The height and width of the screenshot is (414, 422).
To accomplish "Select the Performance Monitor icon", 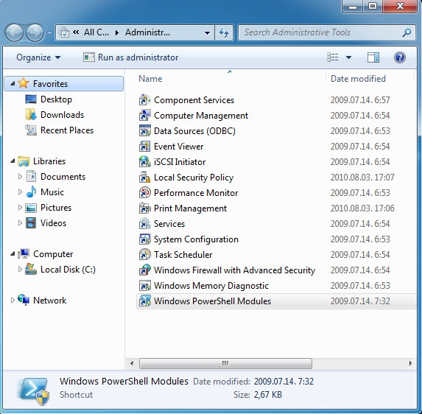I will pyautogui.click(x=144, y=193).
